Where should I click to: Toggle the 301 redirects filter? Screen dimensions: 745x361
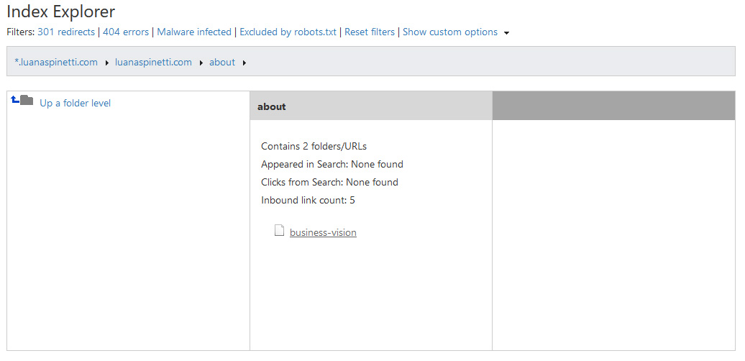click(65, 32)
